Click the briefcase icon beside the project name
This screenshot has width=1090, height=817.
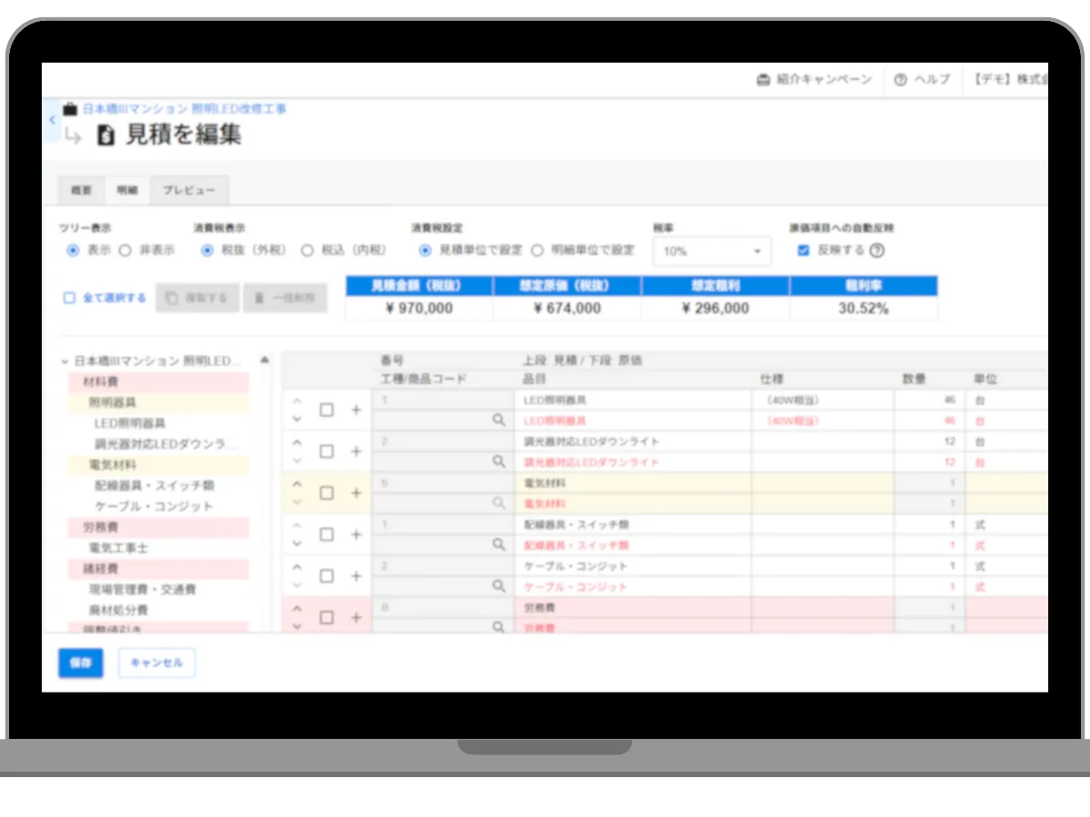coord(70,109)
